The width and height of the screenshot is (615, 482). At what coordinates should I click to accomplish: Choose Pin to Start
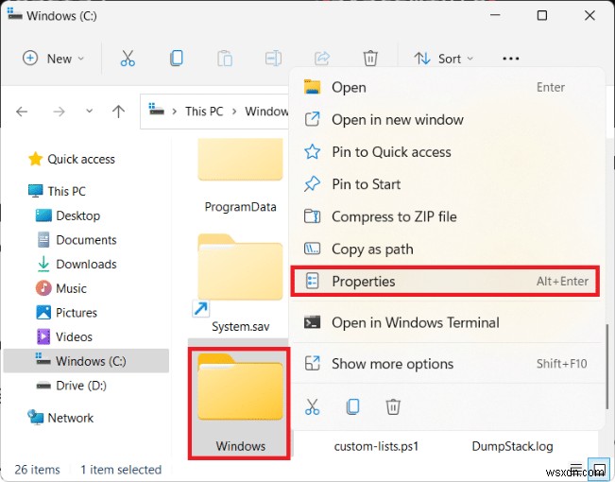click(x=447, y=184)
